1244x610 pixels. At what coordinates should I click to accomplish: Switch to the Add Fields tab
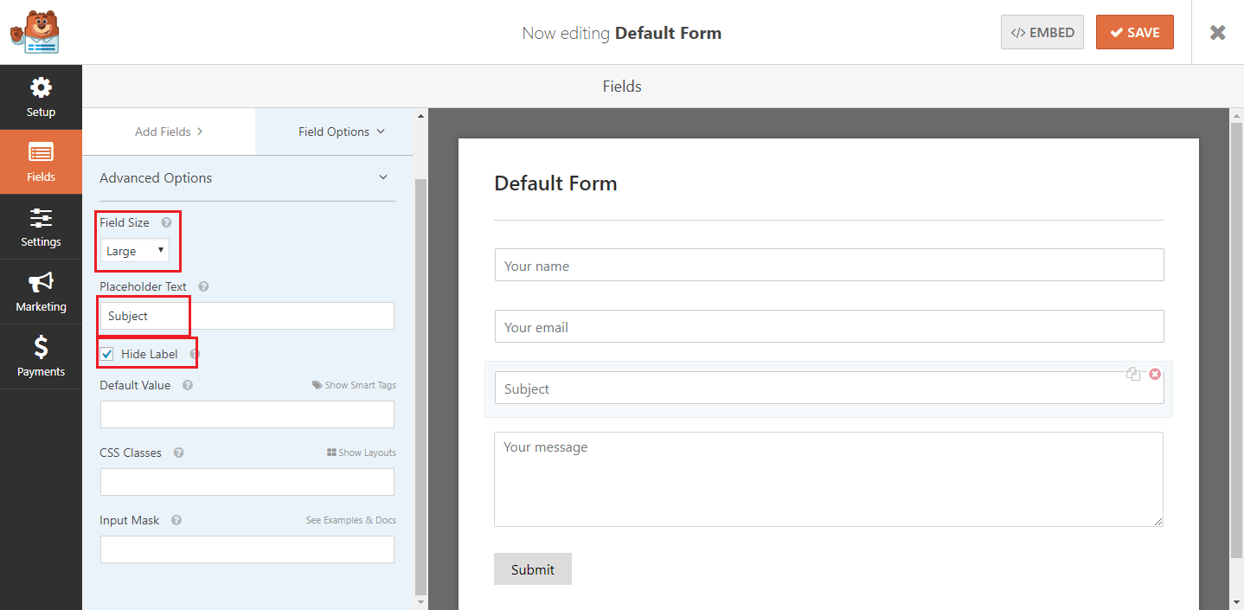tap(169, 132)
